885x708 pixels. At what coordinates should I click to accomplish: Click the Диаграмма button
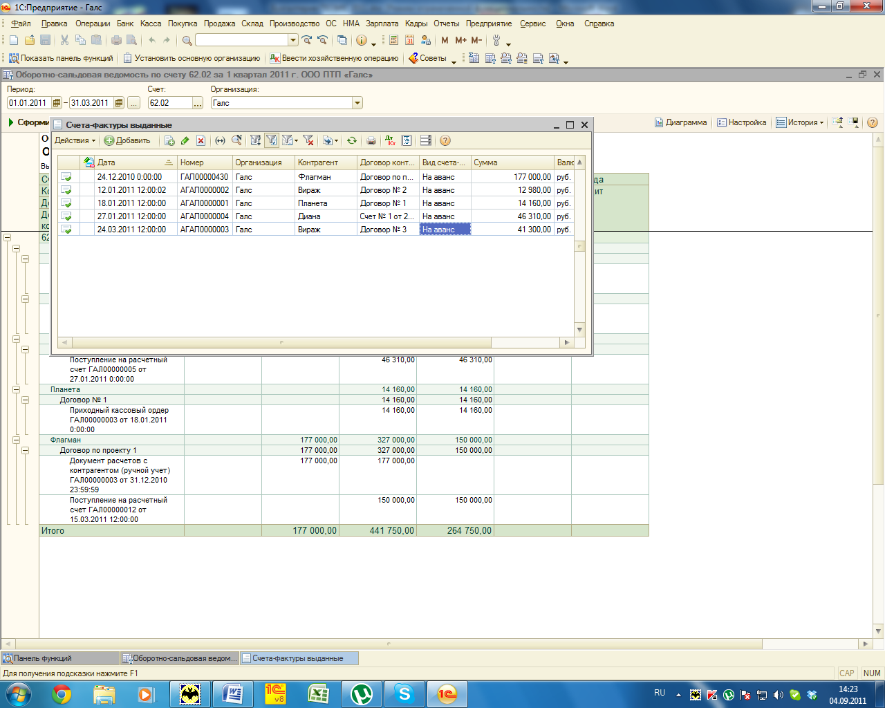coord(681,122)
